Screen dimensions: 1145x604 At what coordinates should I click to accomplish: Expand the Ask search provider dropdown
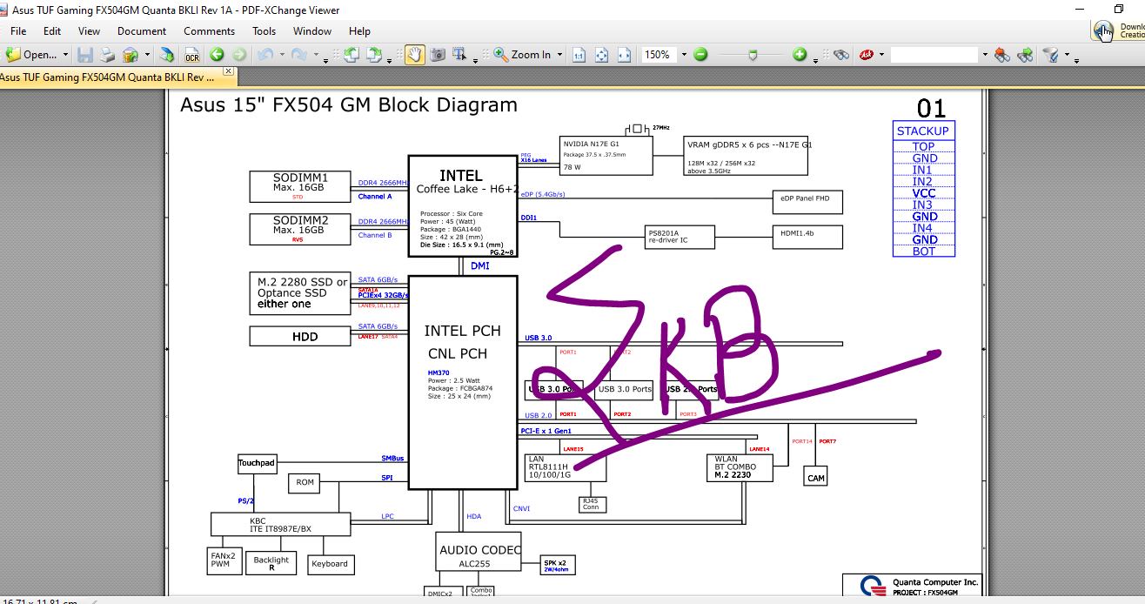click(881, 55)
